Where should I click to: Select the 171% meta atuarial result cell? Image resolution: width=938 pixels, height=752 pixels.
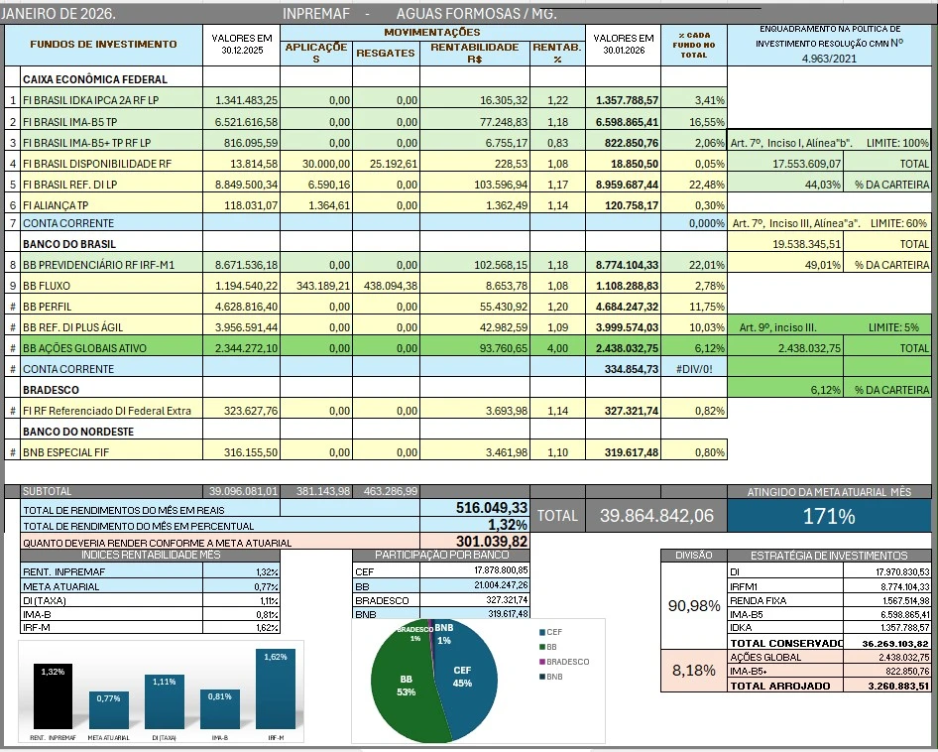pos(829,516)
